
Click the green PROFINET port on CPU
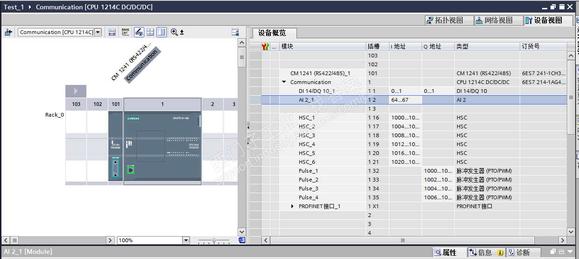tap(131, 170)
